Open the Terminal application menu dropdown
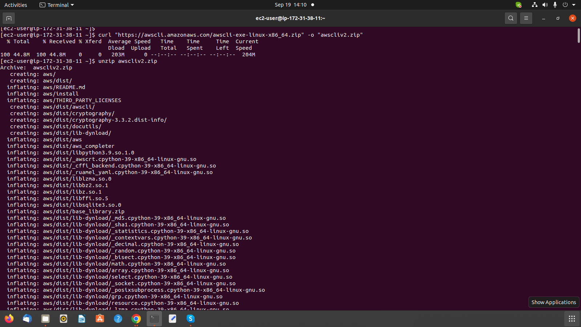Image resolution: width=581 pixels, height=327 pixels. pyautogui.click(x=56, y=5)
